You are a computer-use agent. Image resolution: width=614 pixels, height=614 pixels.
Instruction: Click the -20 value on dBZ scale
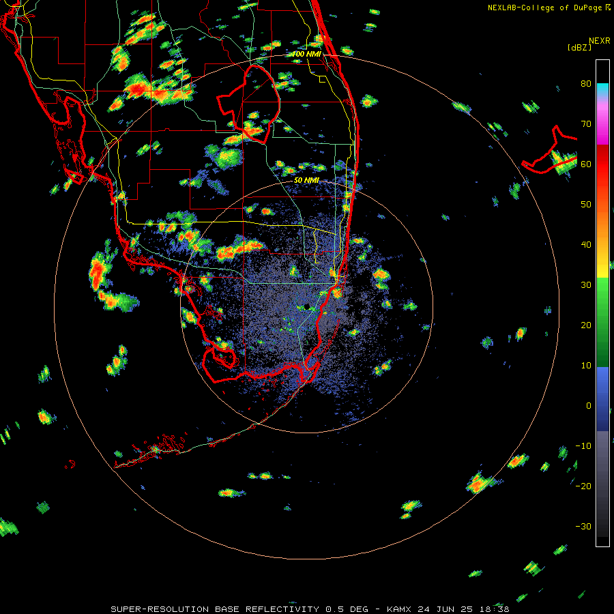click(583, 486)
